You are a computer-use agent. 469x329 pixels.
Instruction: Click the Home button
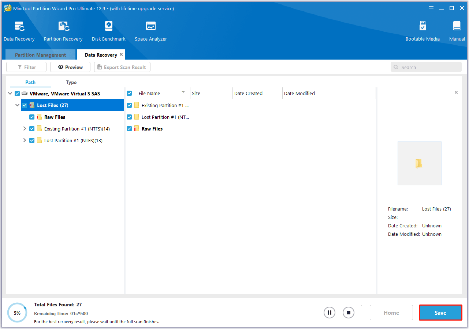click(391, 313)
